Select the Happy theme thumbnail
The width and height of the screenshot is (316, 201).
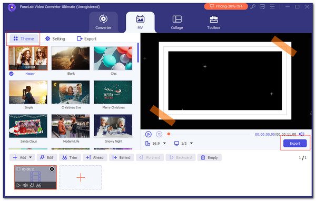coord(28,58)
